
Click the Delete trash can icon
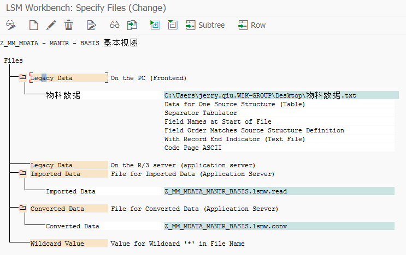point(69,25)
